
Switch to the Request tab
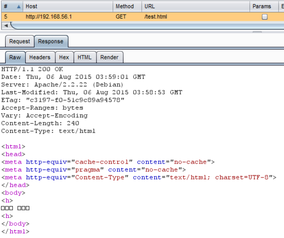[x=20, y=41]
